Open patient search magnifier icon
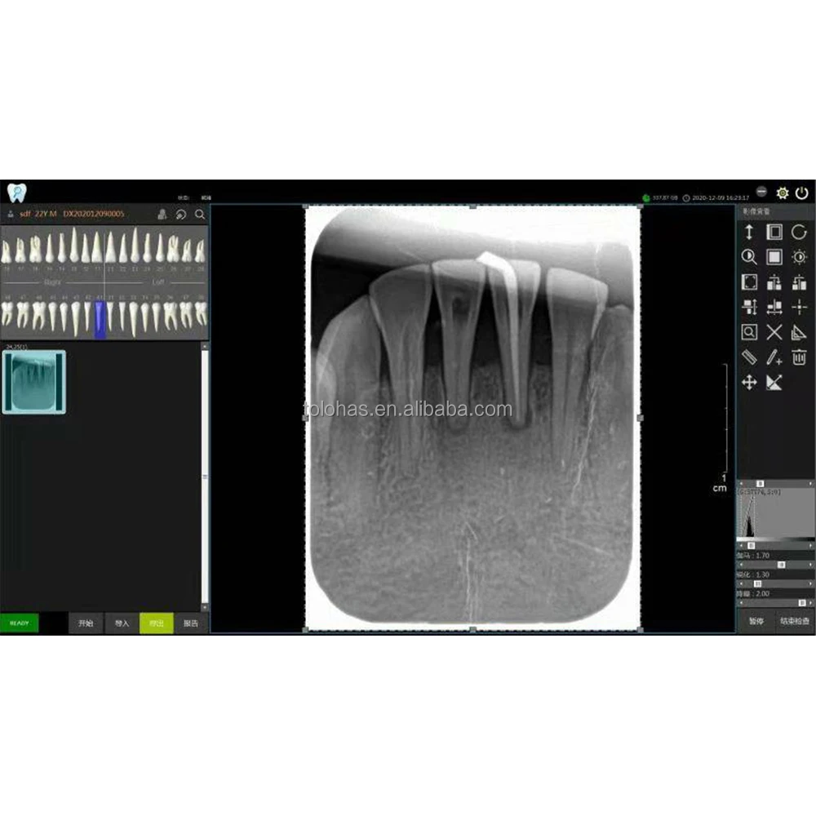This screenshot has width=816, height=816. 200,215
